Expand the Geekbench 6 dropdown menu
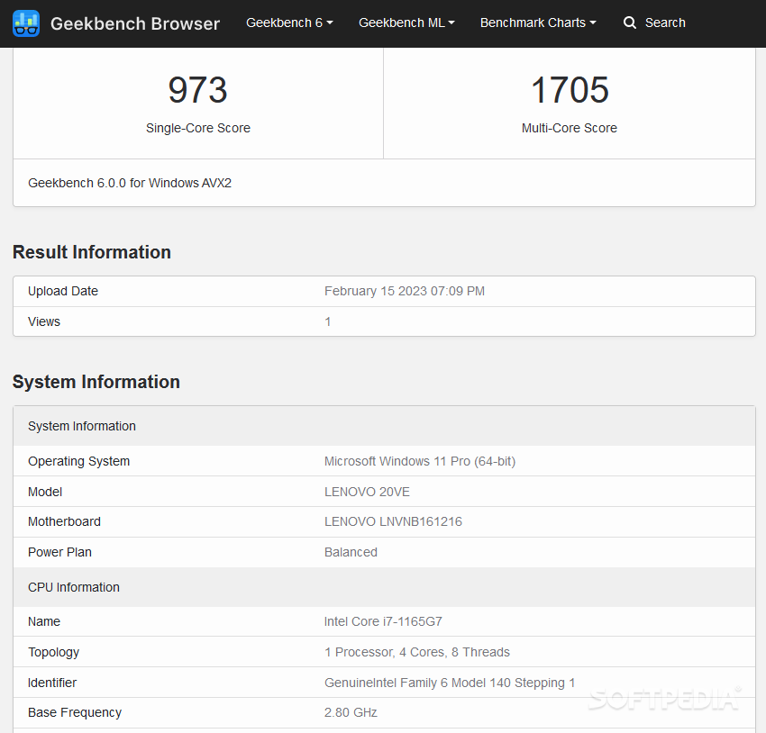The width and height of the screenshot is (766, 733). coord(289,23)
